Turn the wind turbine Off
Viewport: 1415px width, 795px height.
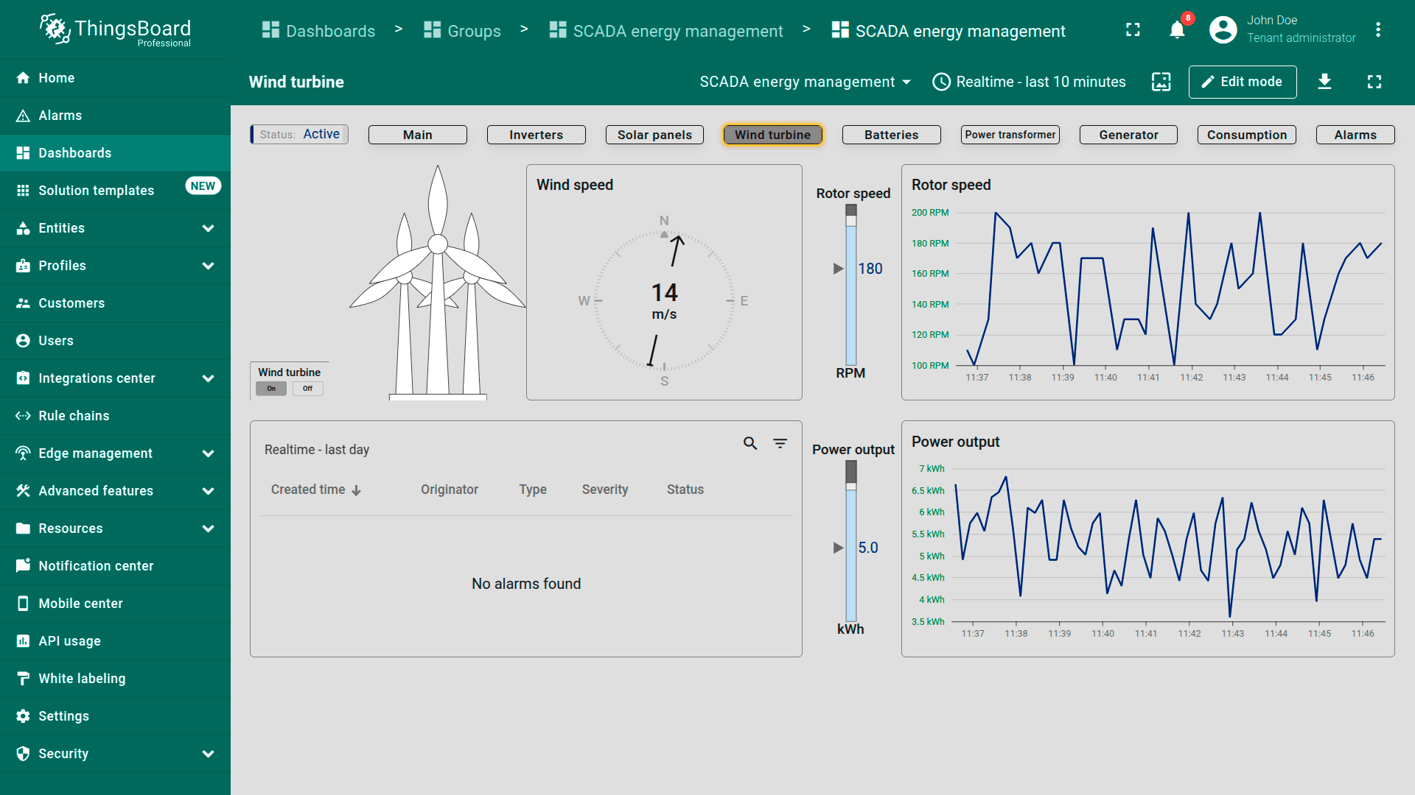307,389
